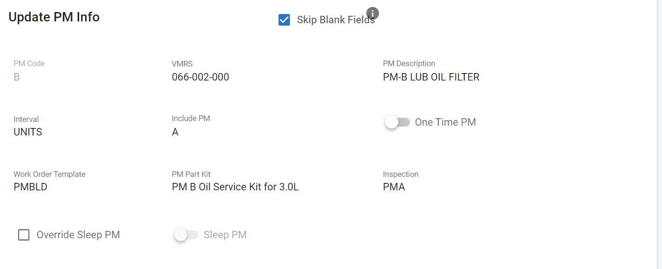Enable the One Time PM switch
Image resolution: width=662 pixels, height=269 pixels.
tap(397, 122)
